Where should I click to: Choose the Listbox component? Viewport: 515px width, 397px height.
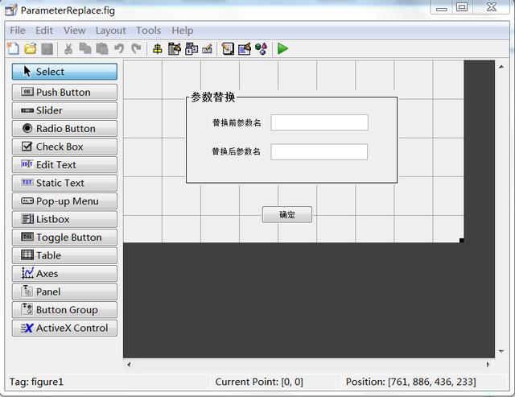(x=64, y=219)
